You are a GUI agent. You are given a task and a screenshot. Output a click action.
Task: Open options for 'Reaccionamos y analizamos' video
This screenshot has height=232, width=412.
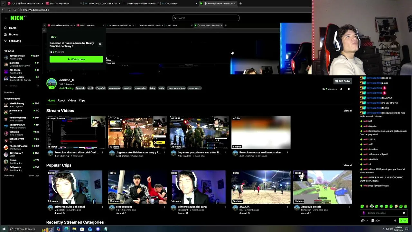[287, 152]
